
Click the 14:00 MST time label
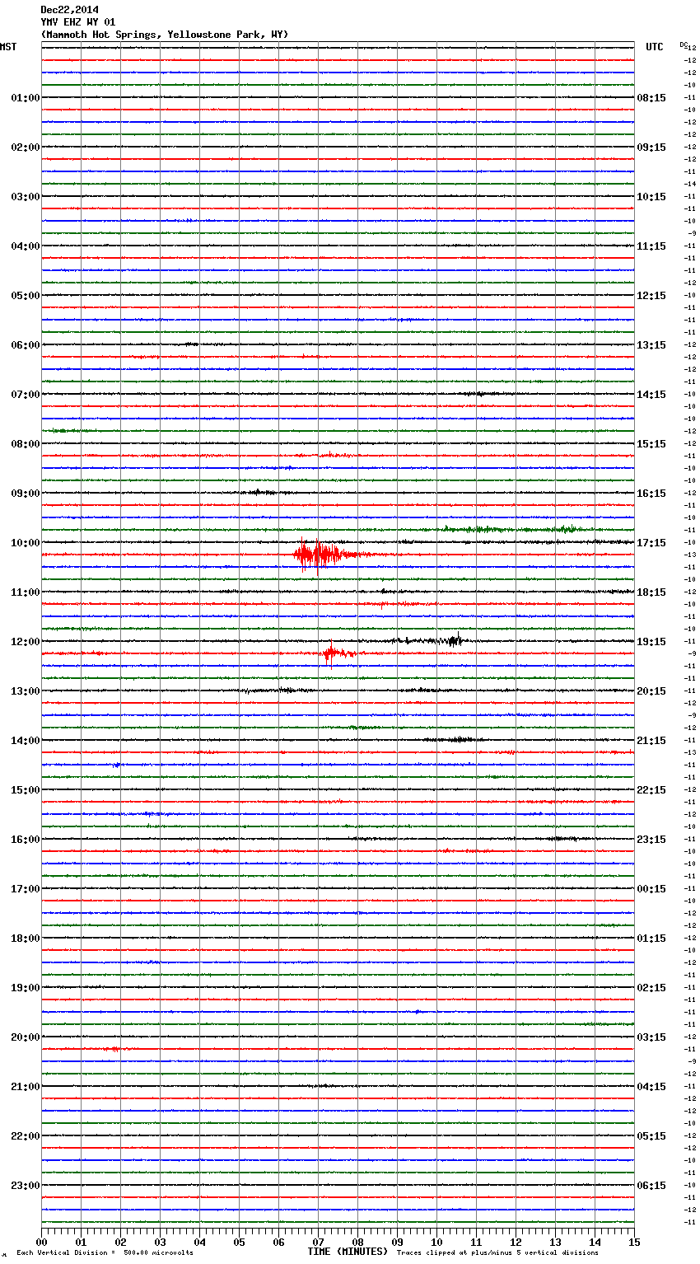26,741
